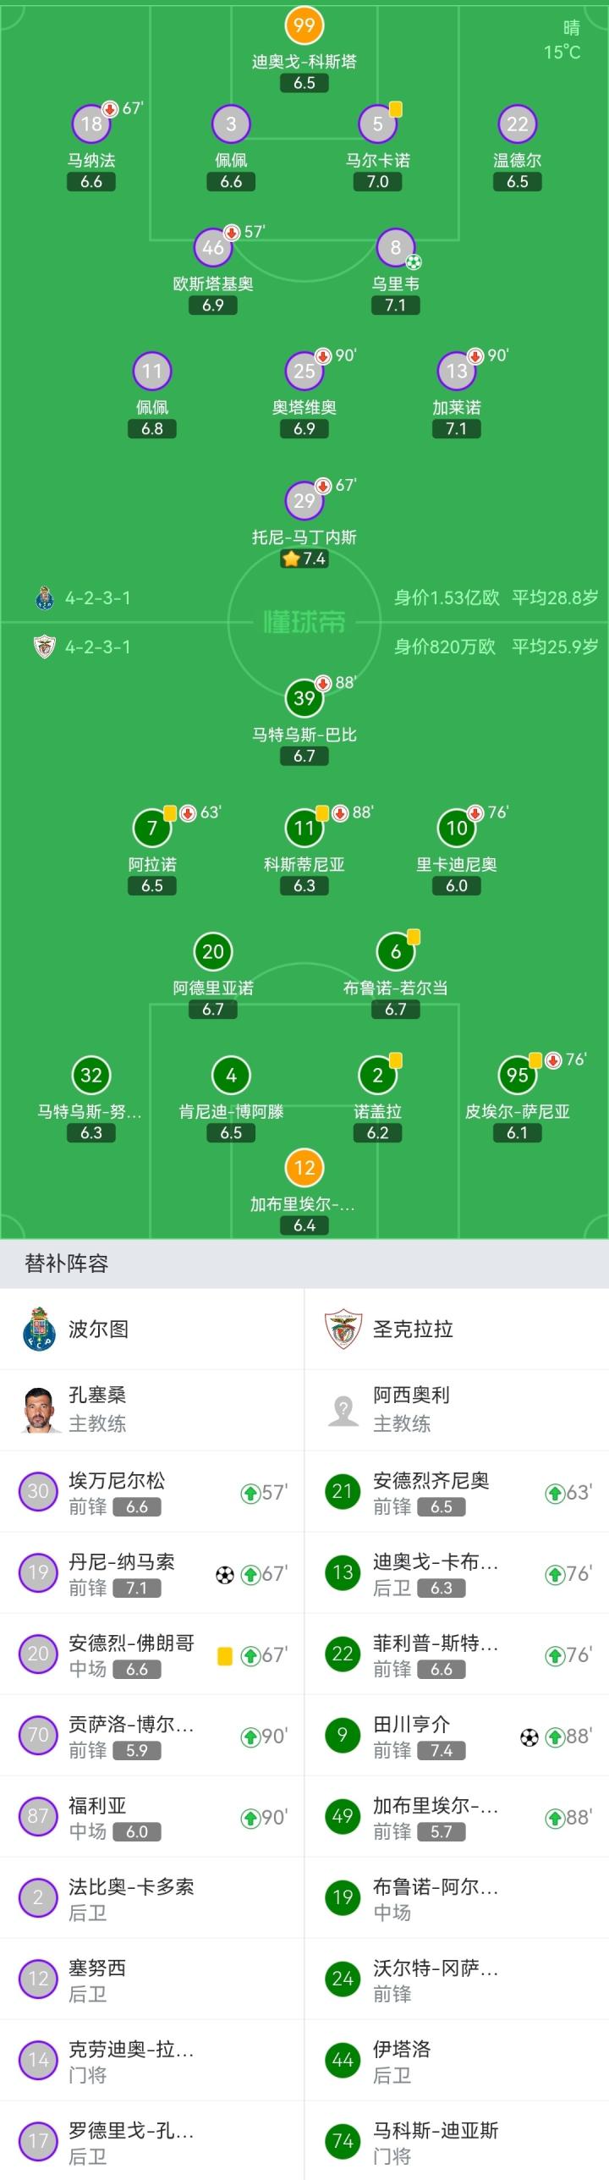Image resolution: width=609 pixels, height=2180 pixels.
Task: Select player number 5 马尔卡诺 circle
Action: pos(377,124)
